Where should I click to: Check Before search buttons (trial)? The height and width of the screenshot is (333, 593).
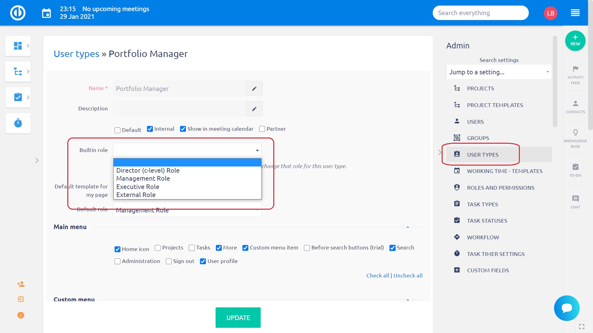click(307, 248)
